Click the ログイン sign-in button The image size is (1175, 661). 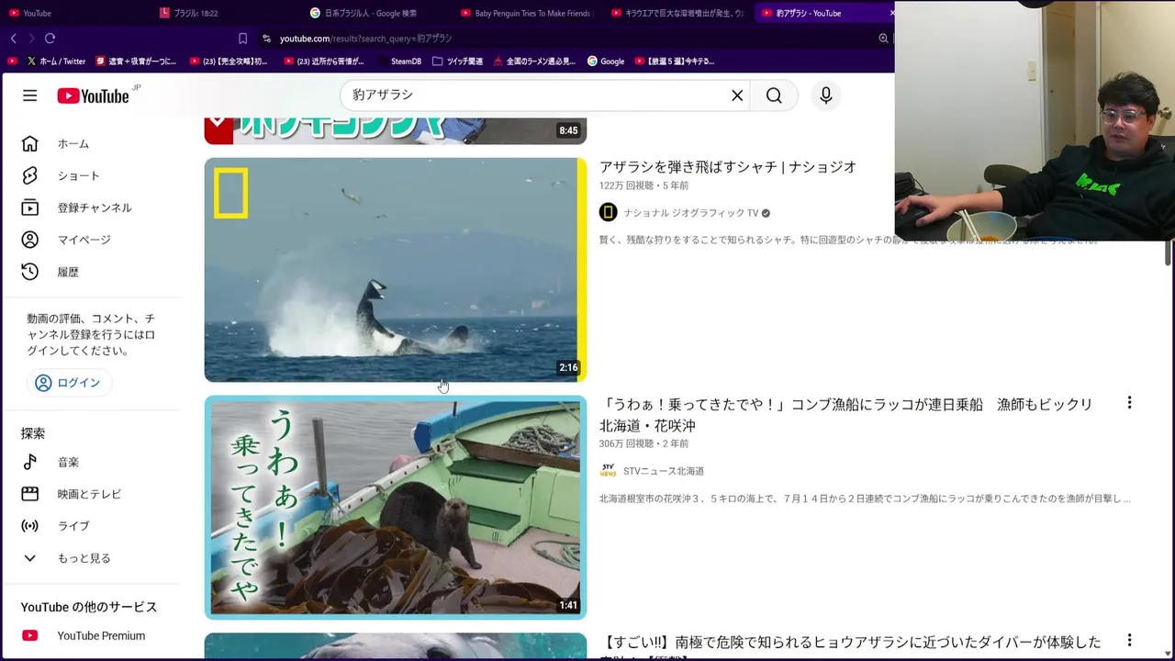click(69, 383)
